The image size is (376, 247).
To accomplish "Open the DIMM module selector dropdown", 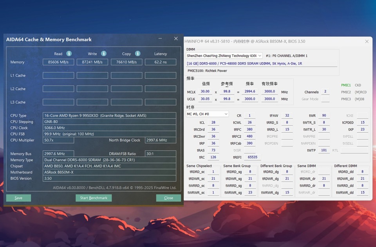I will [224, 56].
